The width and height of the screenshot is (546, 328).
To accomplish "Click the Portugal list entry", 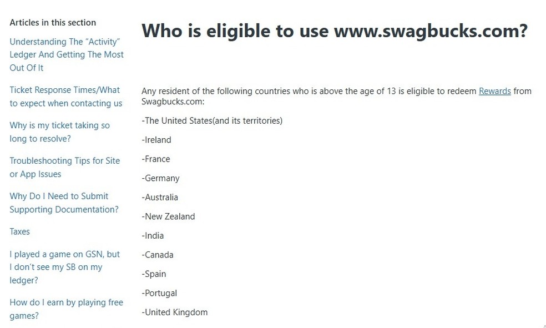I will [159, 293].
